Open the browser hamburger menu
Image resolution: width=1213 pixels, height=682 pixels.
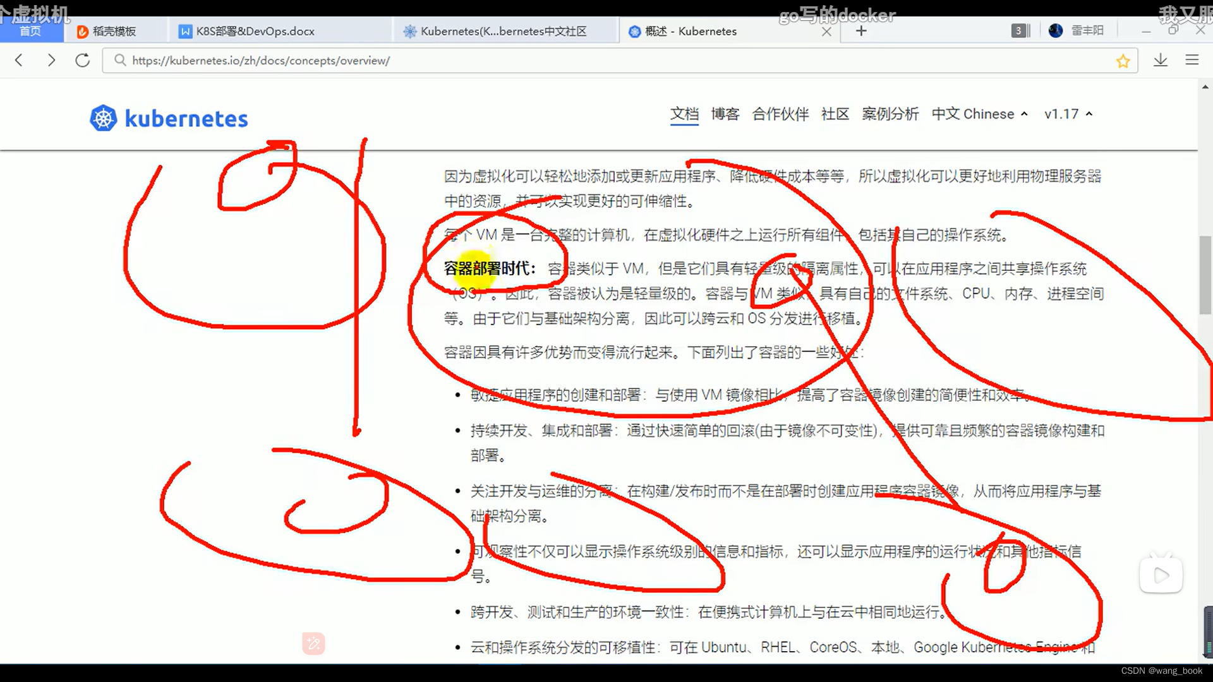(x=1192, y=60)
